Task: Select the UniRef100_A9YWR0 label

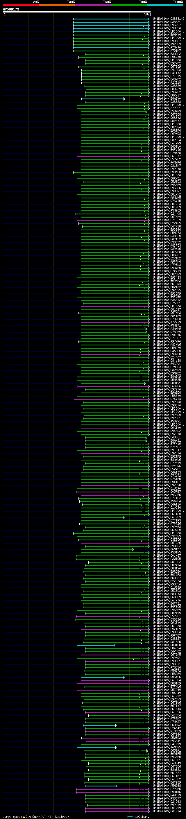Action: tap(167, 341)
